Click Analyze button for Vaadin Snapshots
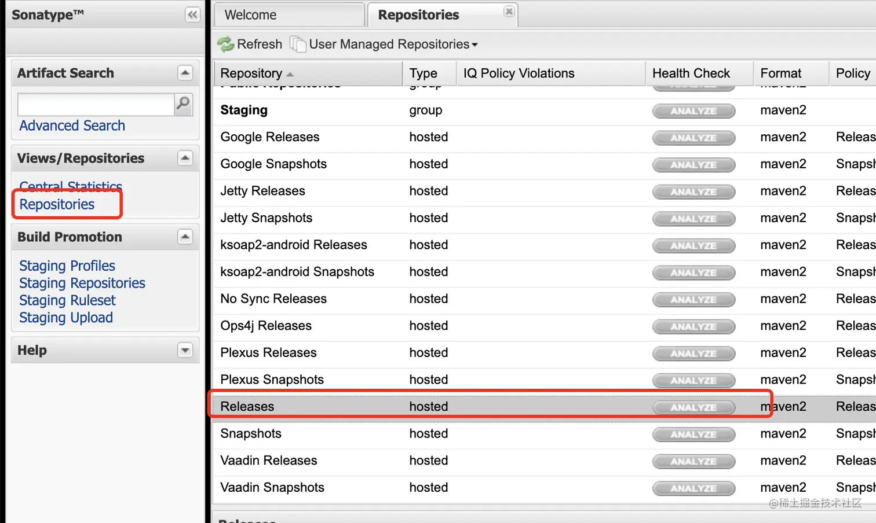 tap(694, 488)
